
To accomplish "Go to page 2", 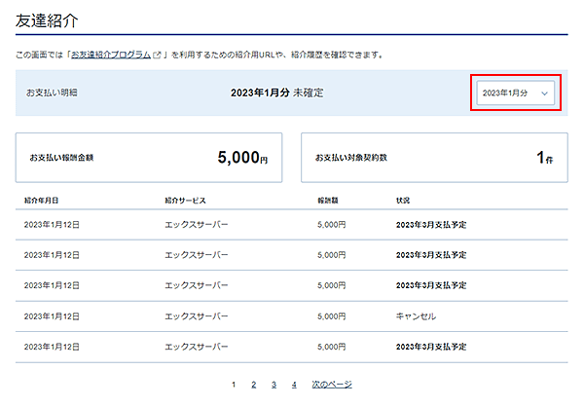I will pyautogui.click(x=254, y=385).
